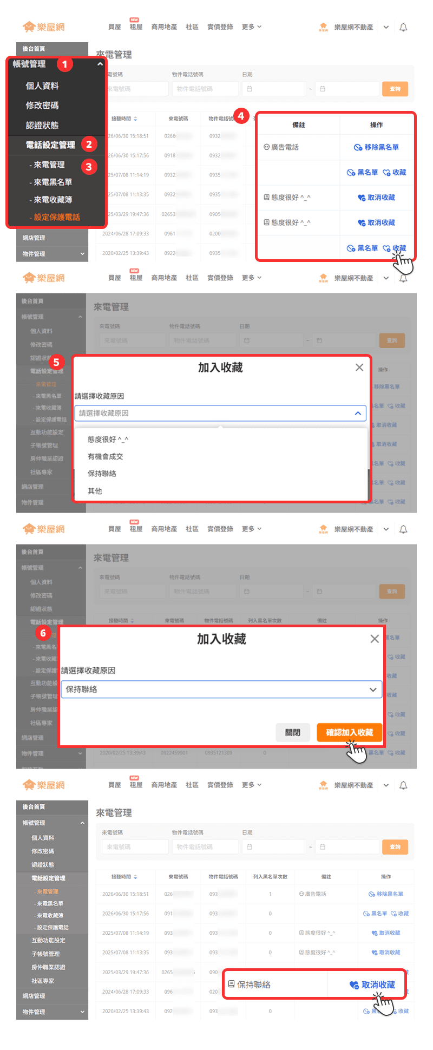Click enlarged 取消收藏 beside 保持聯絡 note
This screenshot has height=1050, width=433.
point(372,985)
